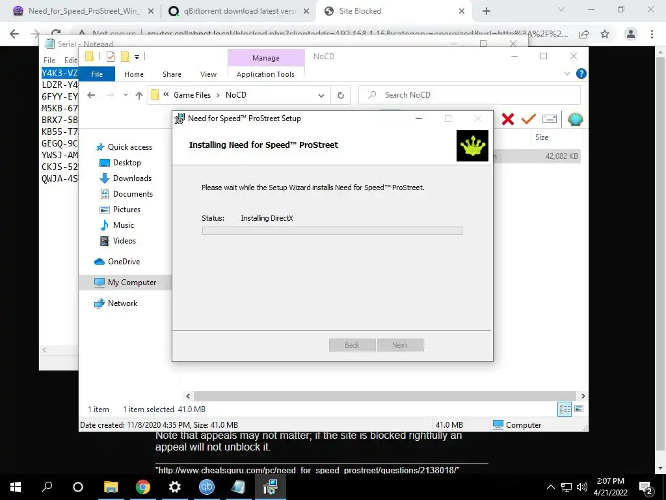666x500 pixels.
Task: Click the blue shell icon in Explorer toolbar
Action: 575,120
